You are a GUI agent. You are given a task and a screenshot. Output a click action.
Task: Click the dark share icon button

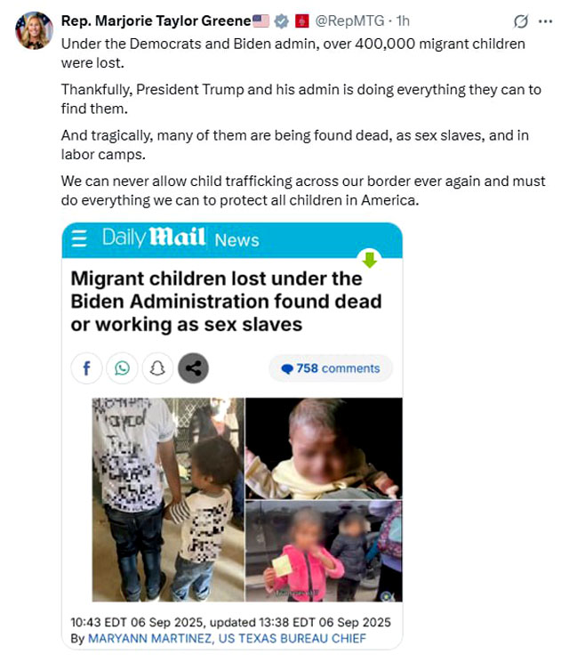coord(193,368)
